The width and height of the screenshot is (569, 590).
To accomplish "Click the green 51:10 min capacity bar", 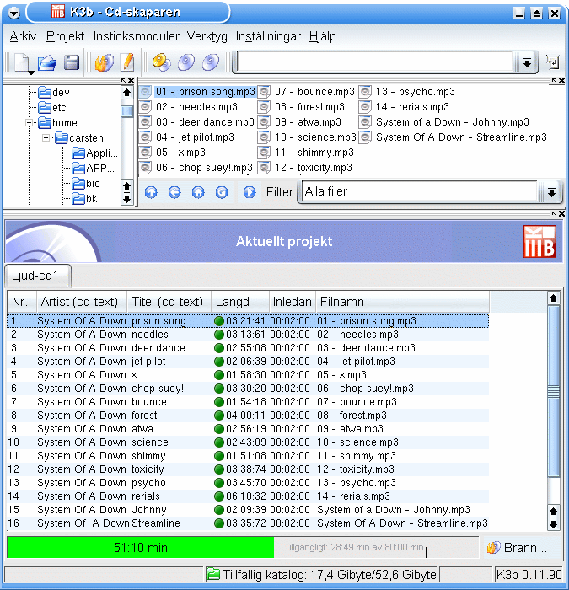I will [x=140, y=548].
